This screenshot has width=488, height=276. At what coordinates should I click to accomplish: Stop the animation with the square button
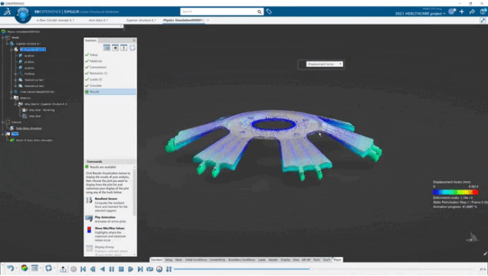coord(121,269)
